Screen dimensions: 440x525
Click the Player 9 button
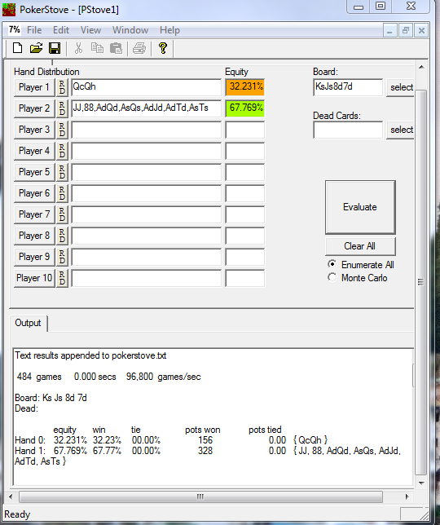tap(34, 257)
